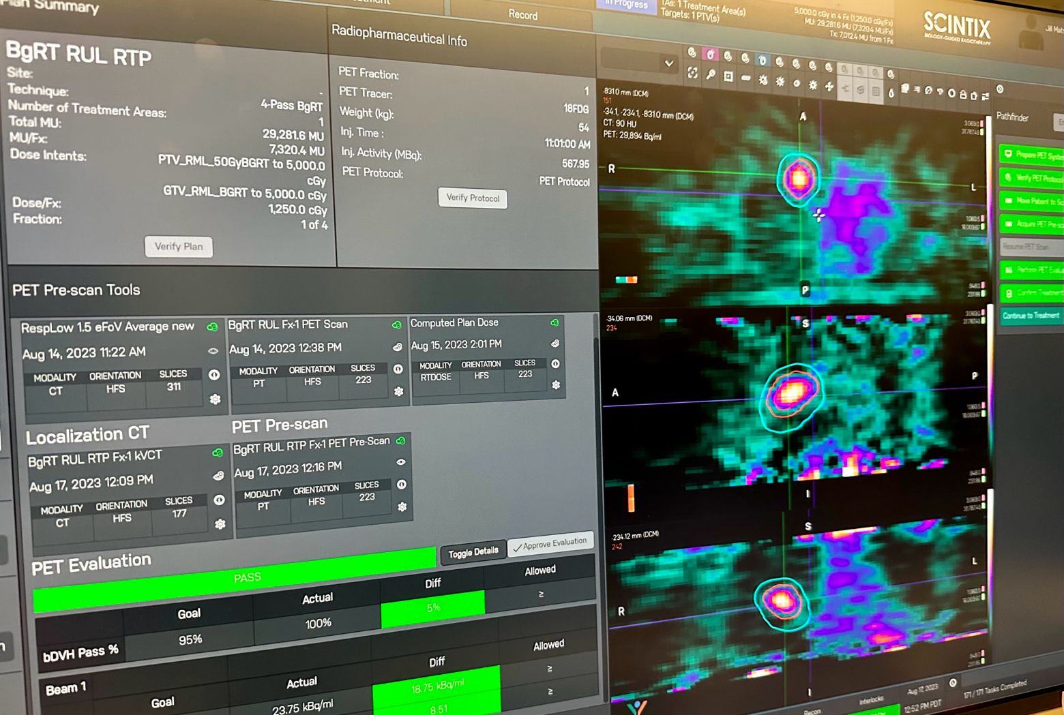Click the pink highlighted overlay icon

(x=710, y=55)
